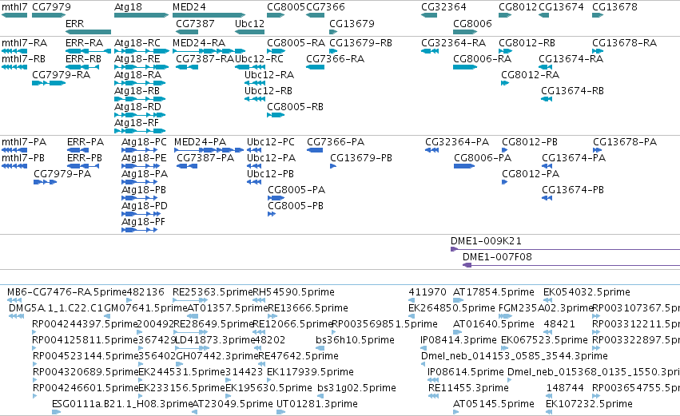Select transcript CG8006-RA

tap(483, 59)
